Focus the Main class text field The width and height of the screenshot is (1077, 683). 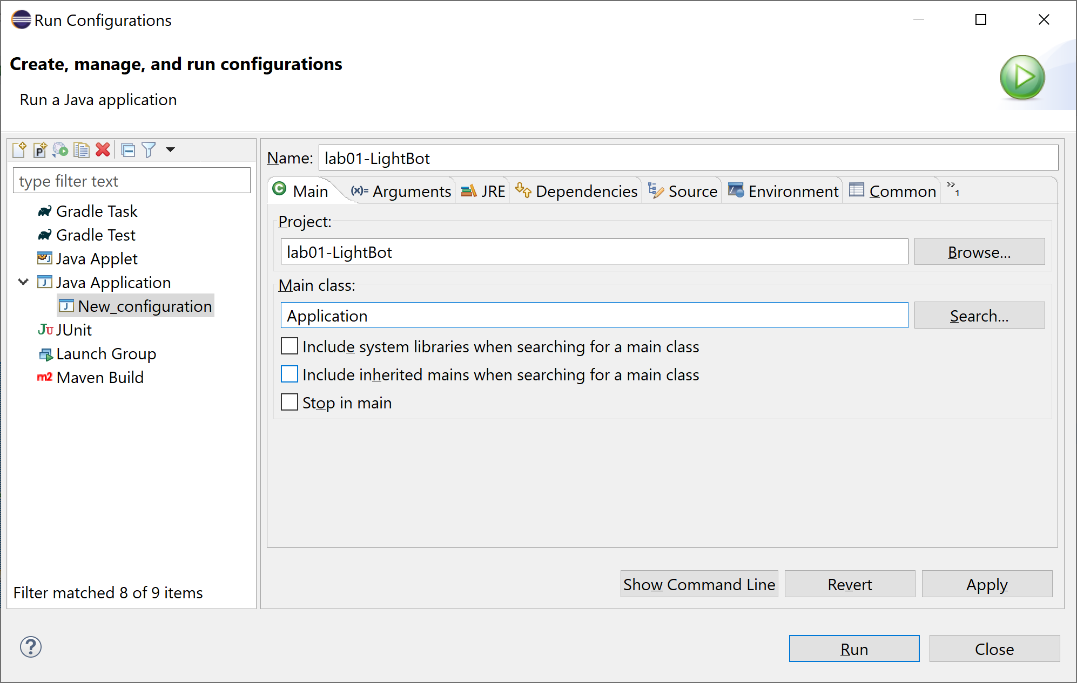[x=594, y=316]
